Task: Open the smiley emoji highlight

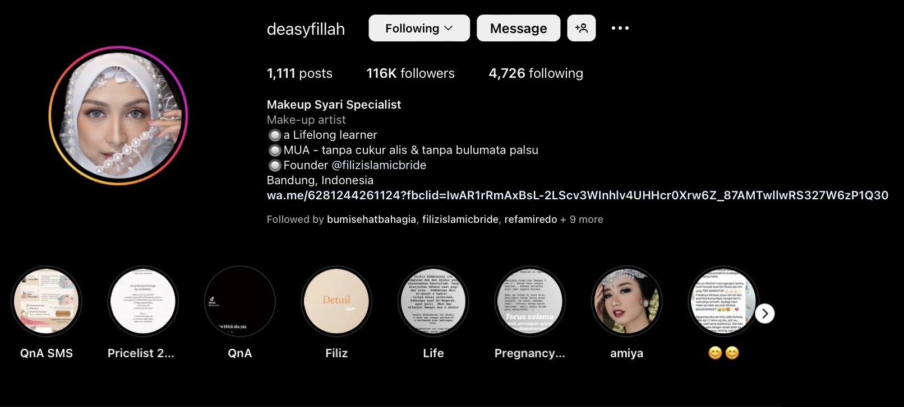Action: (x=723, y=301)
